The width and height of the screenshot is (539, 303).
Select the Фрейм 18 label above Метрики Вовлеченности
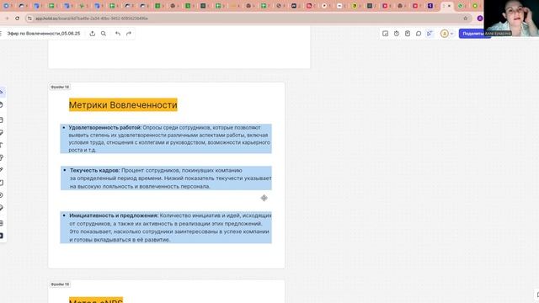point(60,87)
